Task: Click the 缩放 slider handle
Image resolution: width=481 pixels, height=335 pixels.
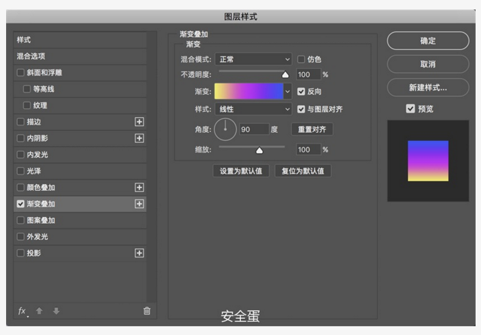Action: point(259,150)
